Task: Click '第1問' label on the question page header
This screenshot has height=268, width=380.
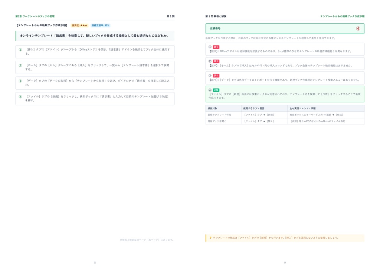Action: click(171, 16)
